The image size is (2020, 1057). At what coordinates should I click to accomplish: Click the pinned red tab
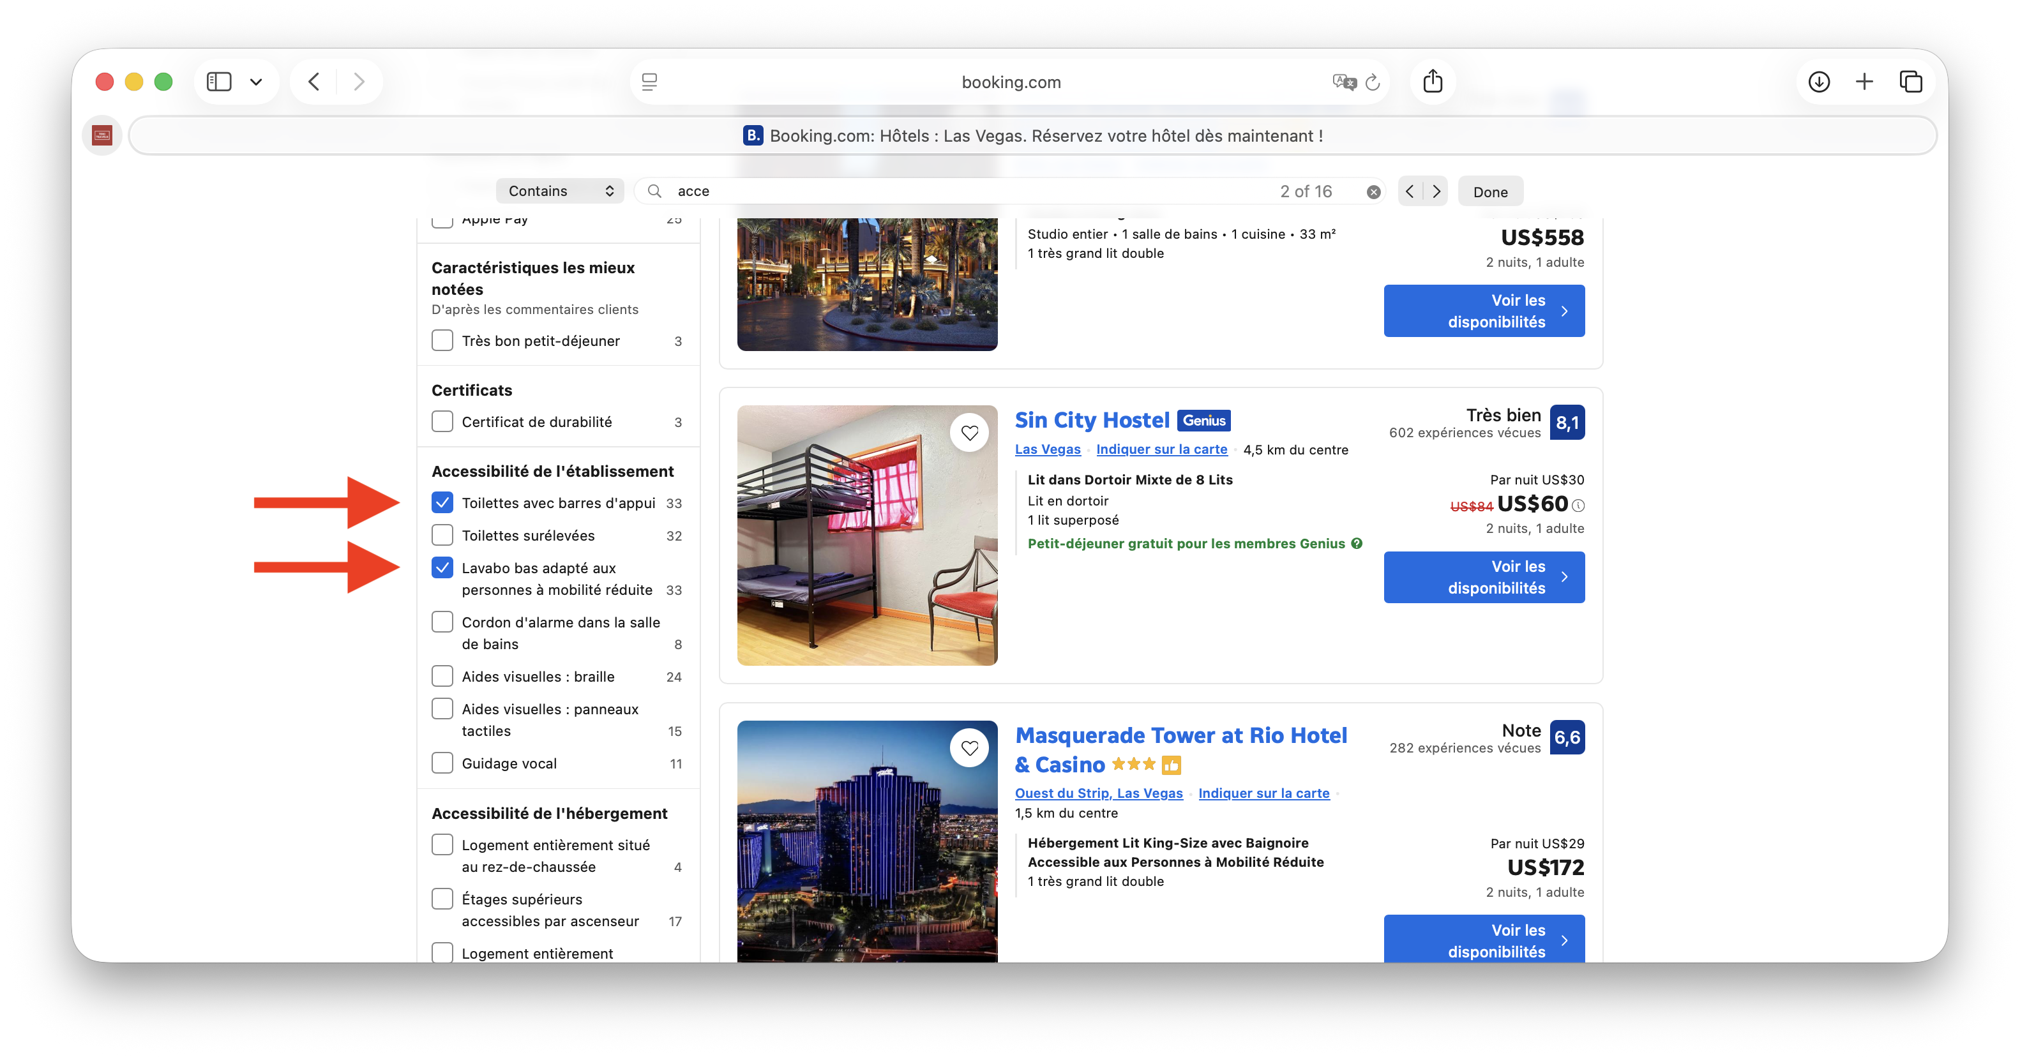[102, 136]
